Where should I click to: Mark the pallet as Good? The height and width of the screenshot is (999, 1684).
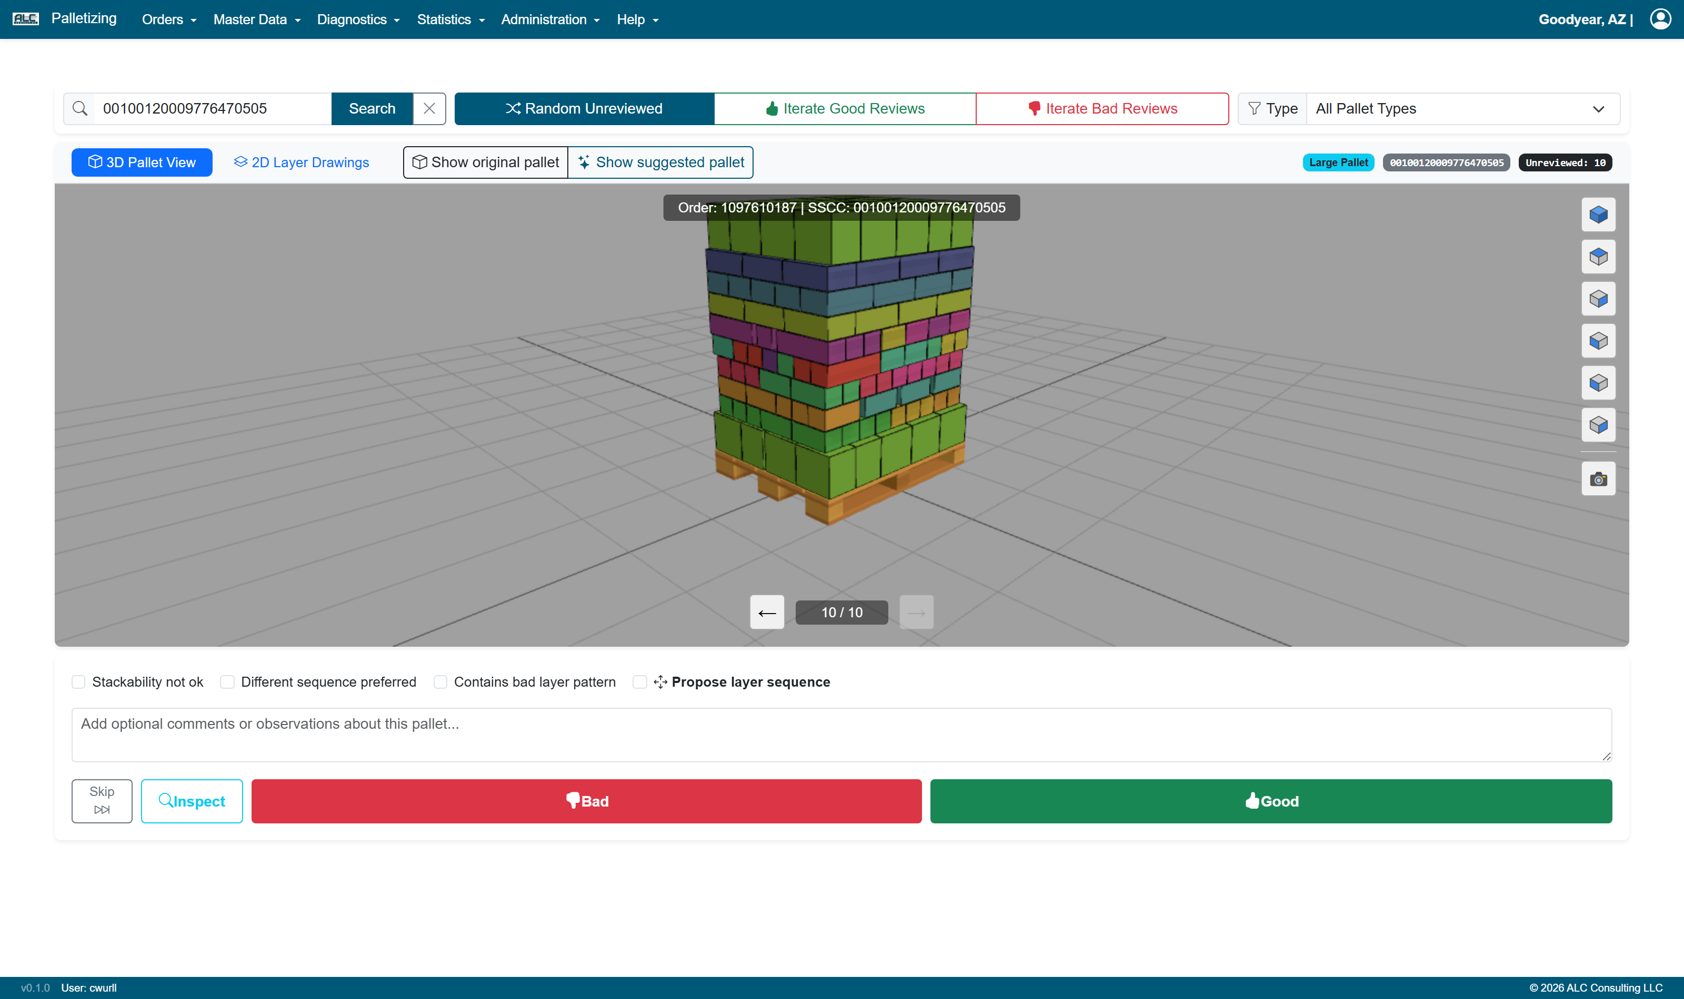coord(1271,801)
